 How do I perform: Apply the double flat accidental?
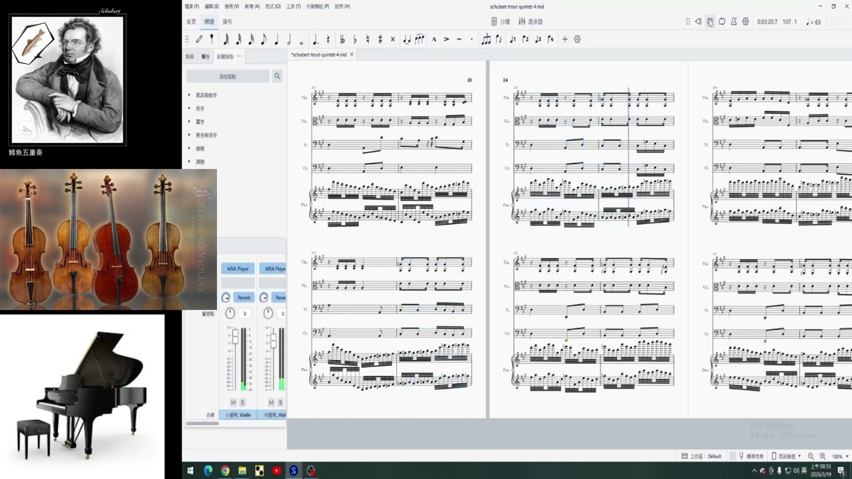tap(342, 39)
